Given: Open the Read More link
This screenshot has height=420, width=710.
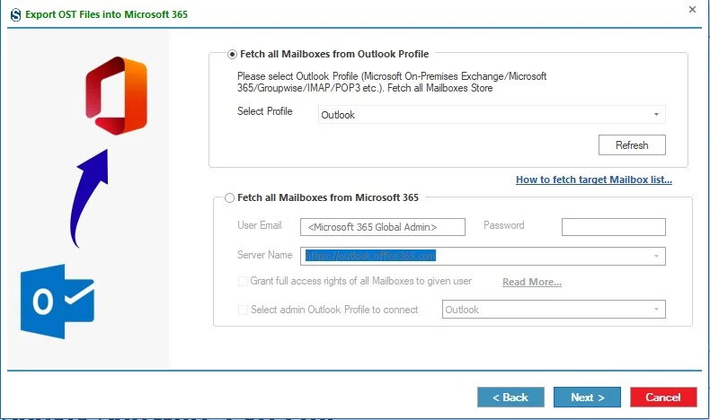Looking at the screenshot, I should click(531, 282).
